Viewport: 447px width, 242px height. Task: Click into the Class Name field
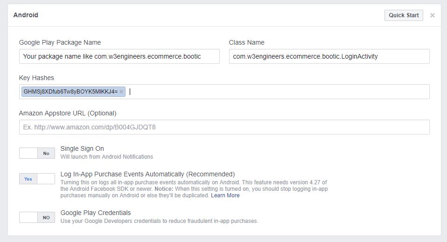(x=329, y=56)
